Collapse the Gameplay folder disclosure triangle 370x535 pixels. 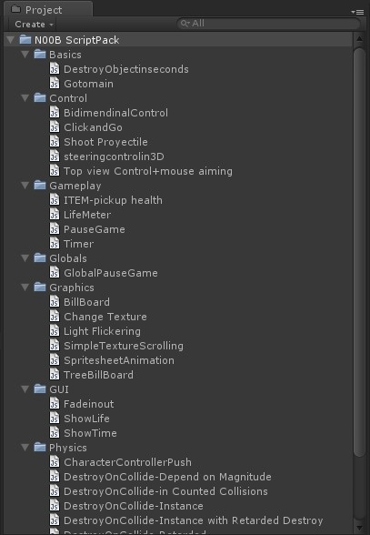pyautogui.click(x=25, y=186)
